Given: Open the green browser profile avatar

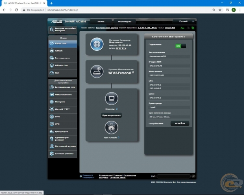Looking at the screenshot, I should tap(233, 10).
